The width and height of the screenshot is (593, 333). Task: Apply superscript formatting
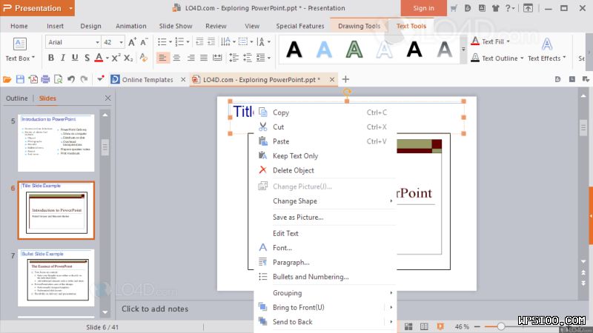[x=115, y=58]
